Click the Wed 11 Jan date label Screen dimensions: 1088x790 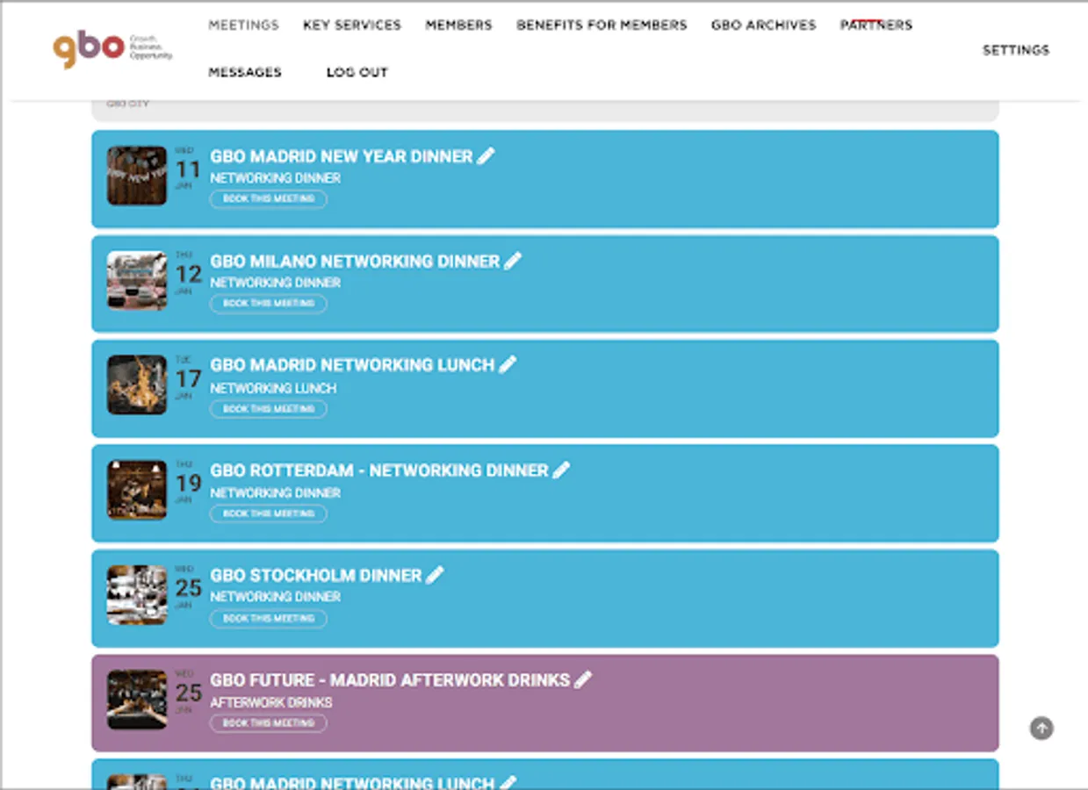[x=187, y=169]
